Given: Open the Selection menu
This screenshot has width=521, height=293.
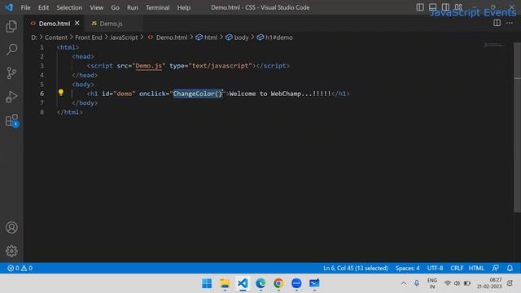Looking at the screenshot, I should click(x=69, y=7).
